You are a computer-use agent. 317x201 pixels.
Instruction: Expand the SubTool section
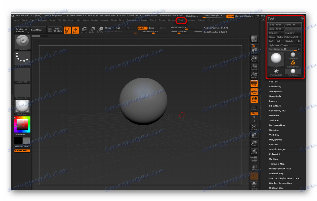(x=274, y=82)
